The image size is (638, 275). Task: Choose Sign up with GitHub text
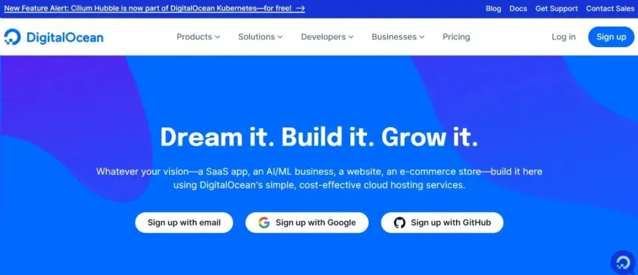point(451,223)
